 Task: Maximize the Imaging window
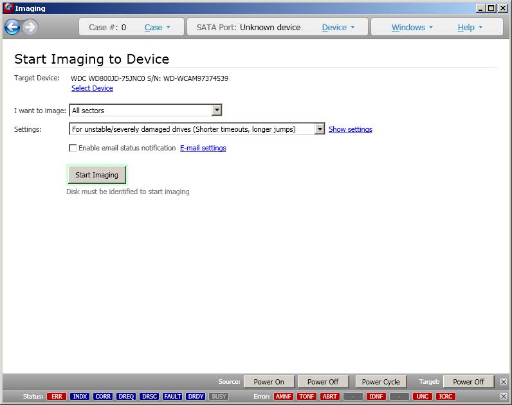click(491, 8)
